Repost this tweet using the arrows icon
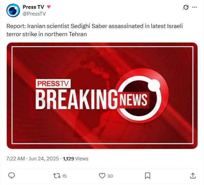 click(x=57, y=176)
